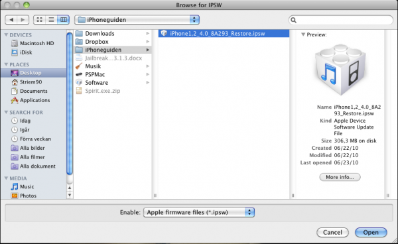Select the iPhoneguiden folder icon

[79, 50]
